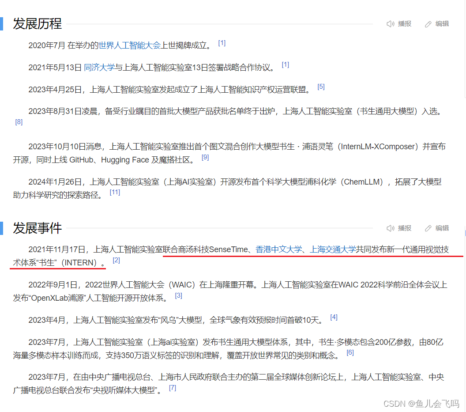Click the text GitHub
This screenshot has height=412, width=466.
coord(81,160)
